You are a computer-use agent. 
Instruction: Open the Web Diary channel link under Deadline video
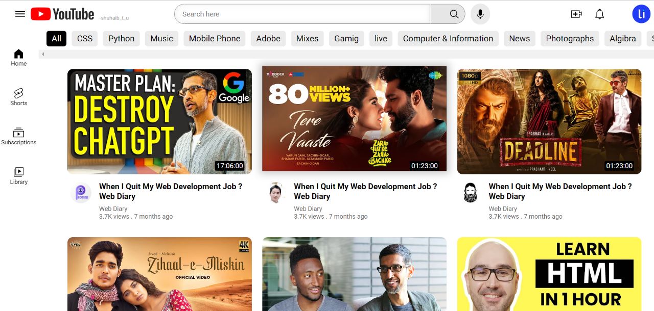point(503,209)
